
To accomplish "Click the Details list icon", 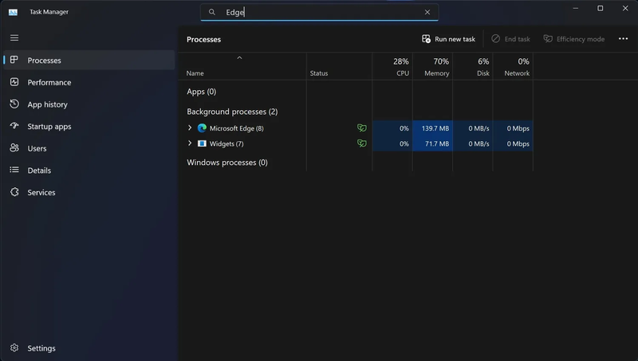I will pyautogui.click(x=14, y=170).
